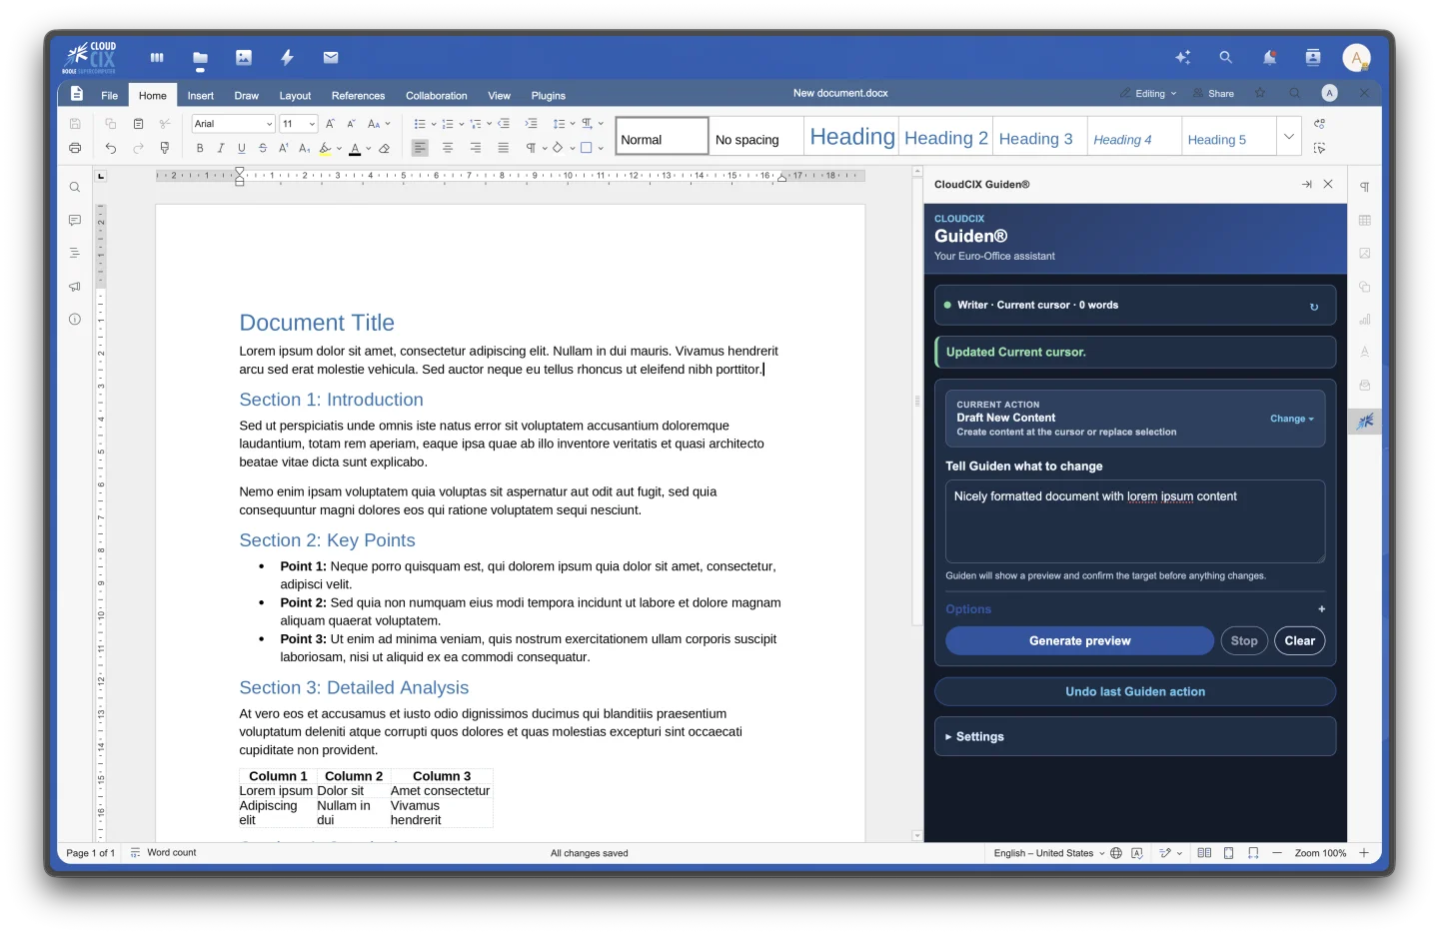
Task: Click the Paste clipboard icon
Action: [x=138, y=124]
